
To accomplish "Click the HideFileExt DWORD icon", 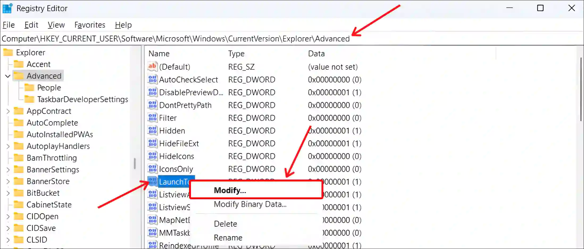I will [x=152, y=143].
